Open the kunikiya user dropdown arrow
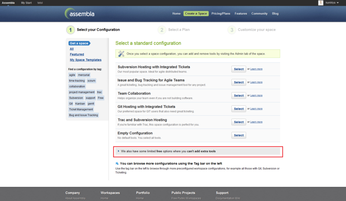 338,3
